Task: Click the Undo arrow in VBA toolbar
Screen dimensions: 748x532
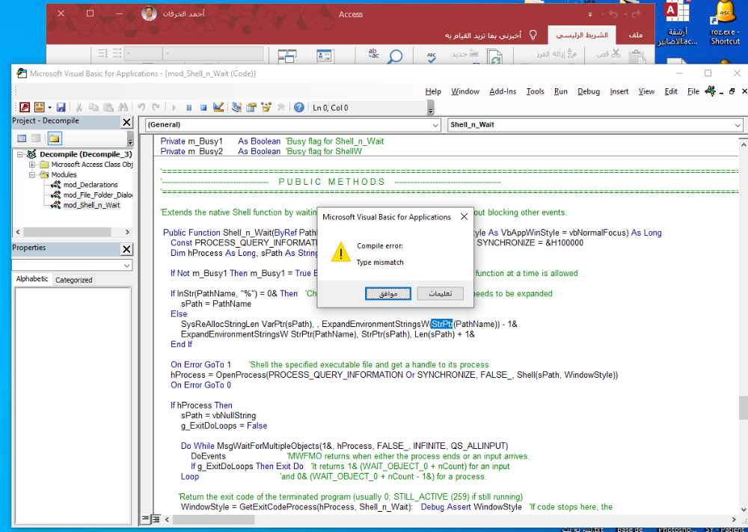Action: coord(141,107)
